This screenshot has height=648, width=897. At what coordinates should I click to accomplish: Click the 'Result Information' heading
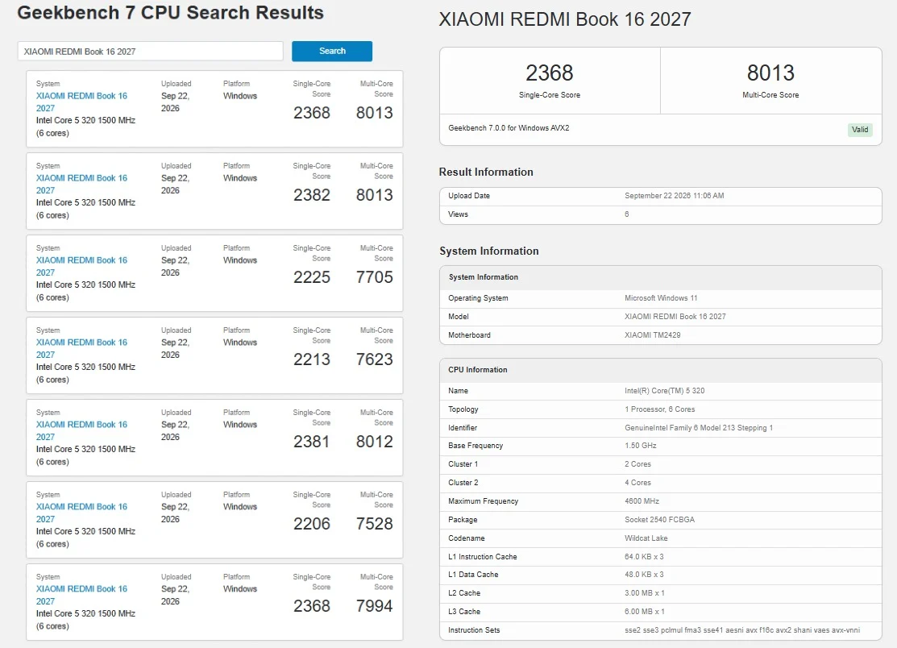coord(486,172)
